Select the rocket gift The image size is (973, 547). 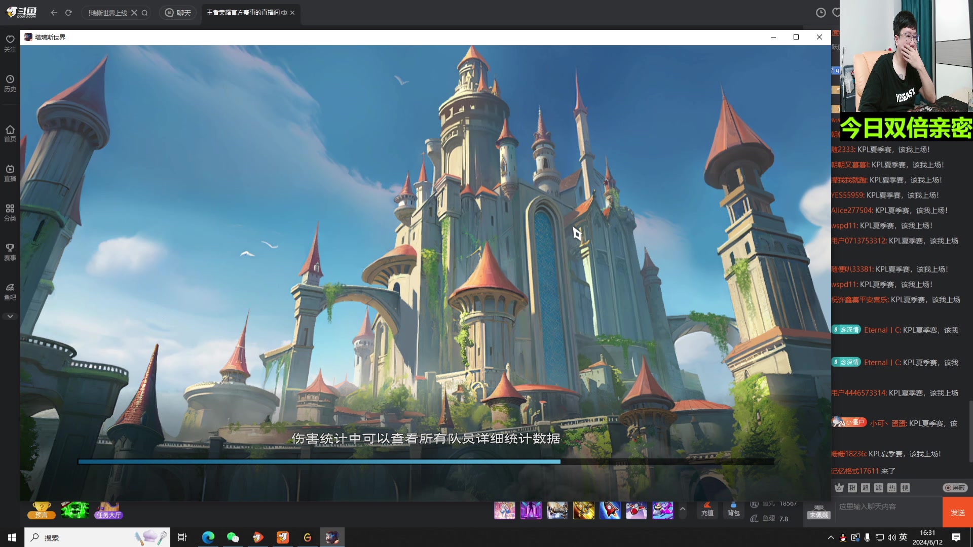[x=610, y=511]
